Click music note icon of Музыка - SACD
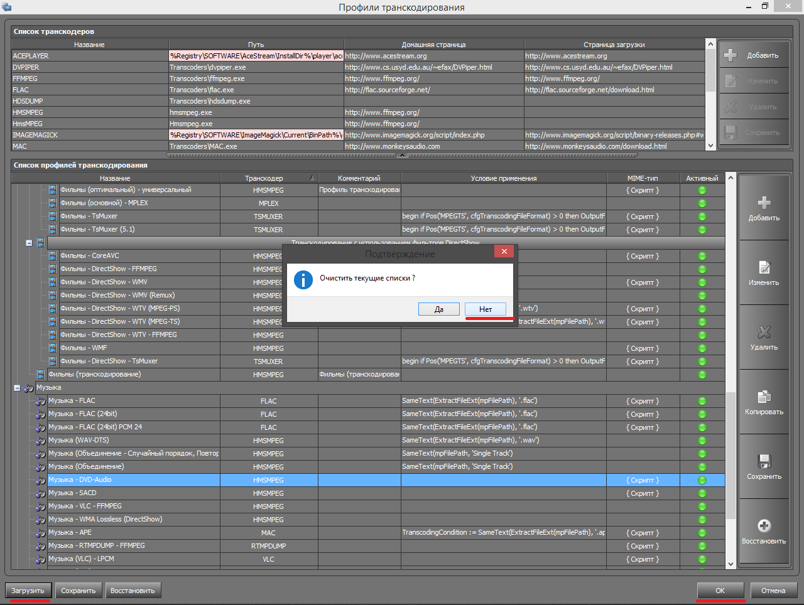The height and width of the screenshot is (605, 804). coord(41,493)
